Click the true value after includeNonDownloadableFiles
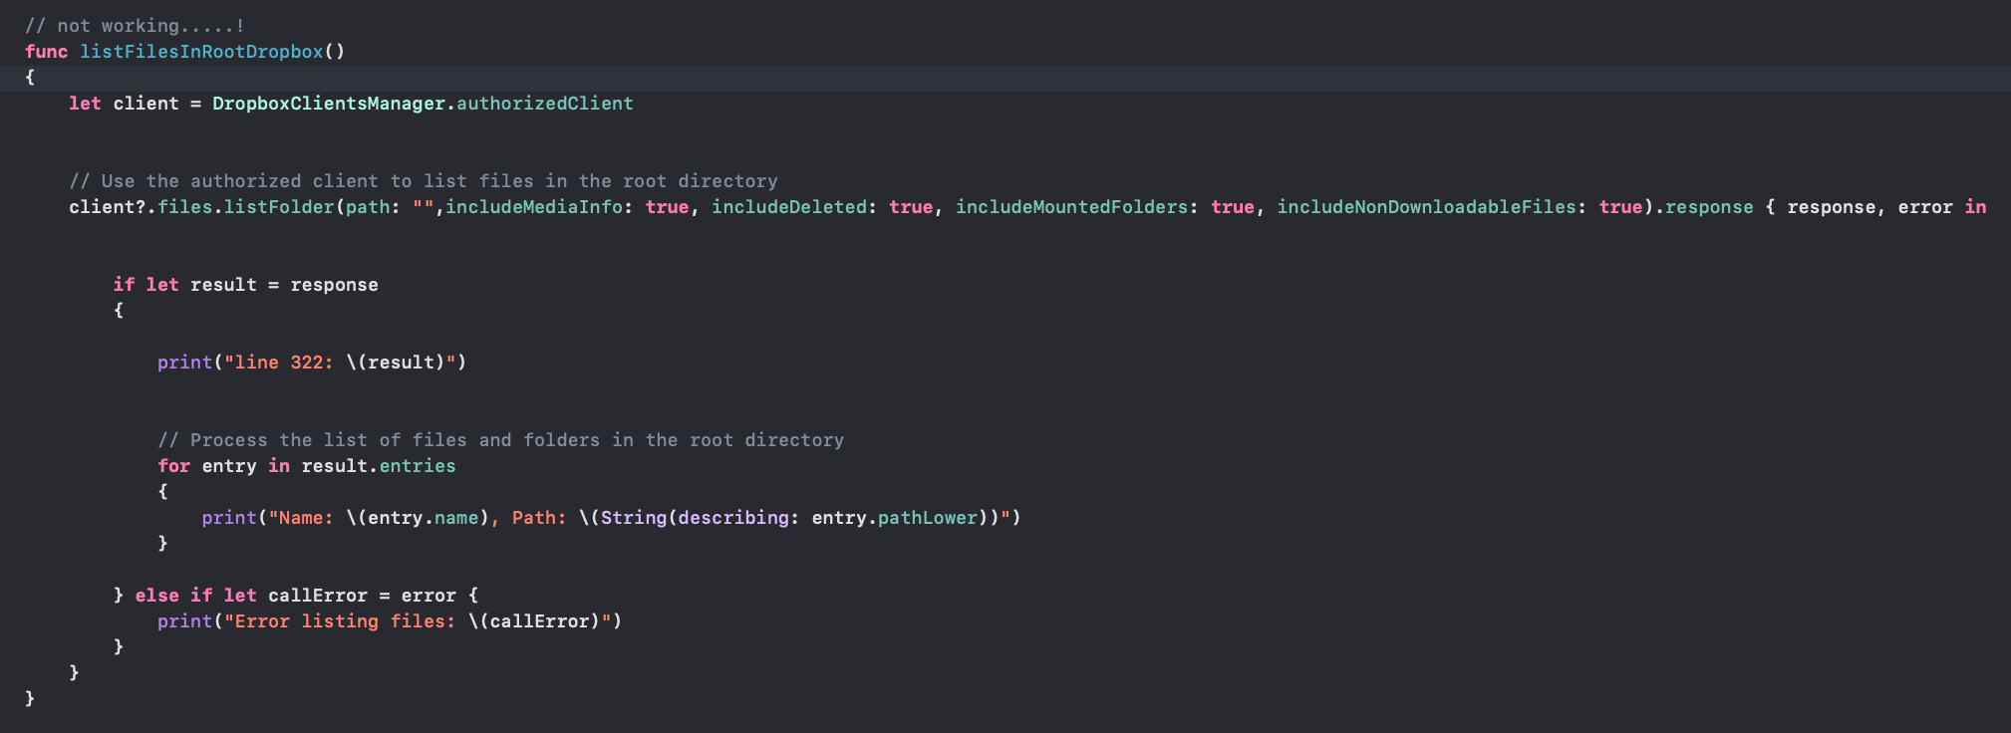The image size is (2011, 733). pyautogui.click(x=1620, y=207)
